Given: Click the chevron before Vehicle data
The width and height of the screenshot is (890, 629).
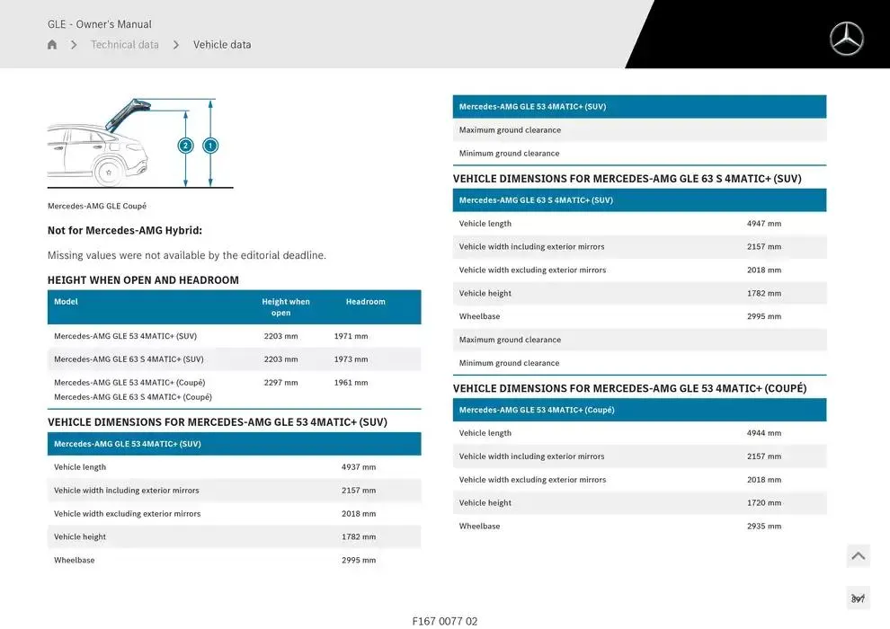Looking at the screenshot, I should click(x=176, y=45).
